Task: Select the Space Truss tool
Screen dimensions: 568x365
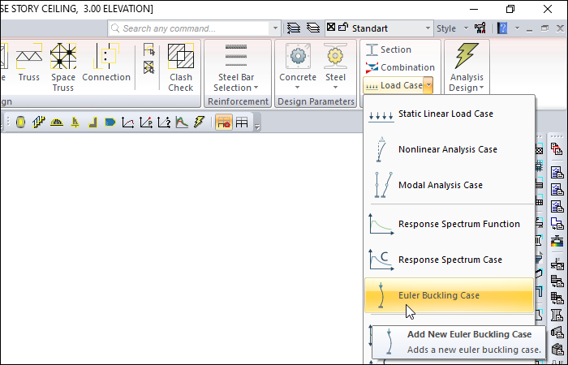Action: tap(63, 67)
